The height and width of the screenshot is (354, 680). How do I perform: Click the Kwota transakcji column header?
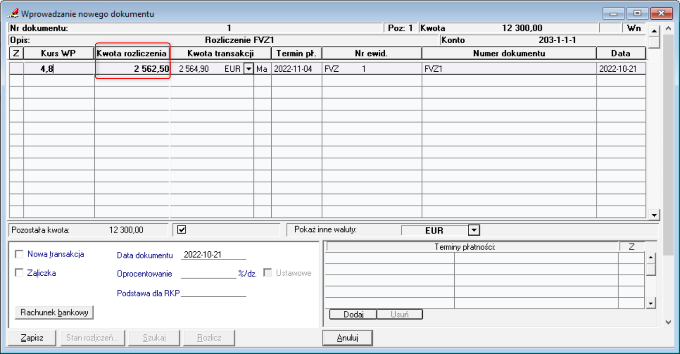click(221, 53)
